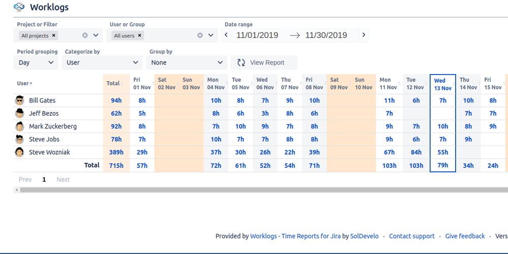
Task: Select page 1 in pagination
Action: pyautogui.click(x=44, y=179)
